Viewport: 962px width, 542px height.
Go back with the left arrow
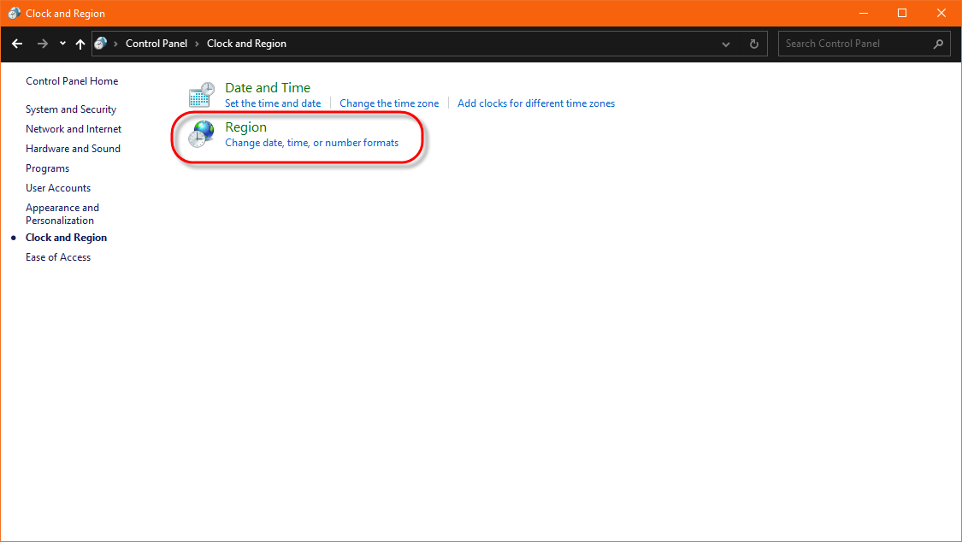pyautogui.click(x=17, y=44)
